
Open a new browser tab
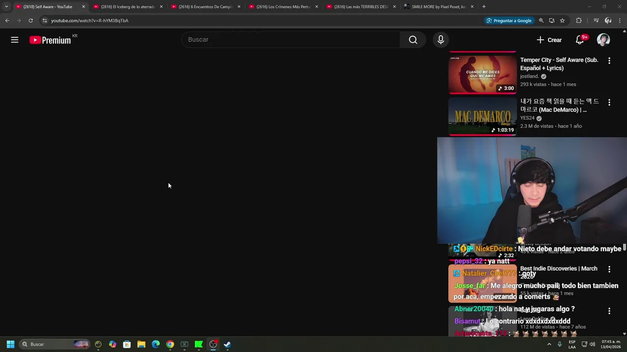pyautogui.click(x=484, y=7)
